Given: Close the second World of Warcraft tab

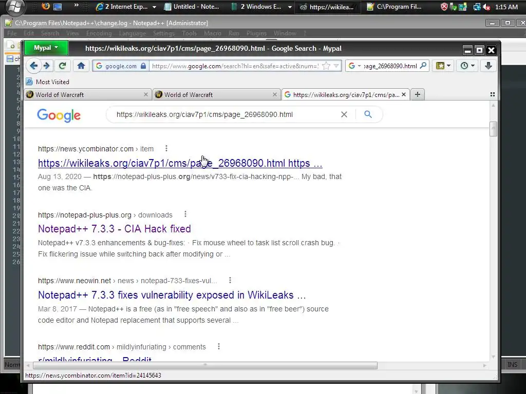Looking at the screenshot, I should (274, 94).
